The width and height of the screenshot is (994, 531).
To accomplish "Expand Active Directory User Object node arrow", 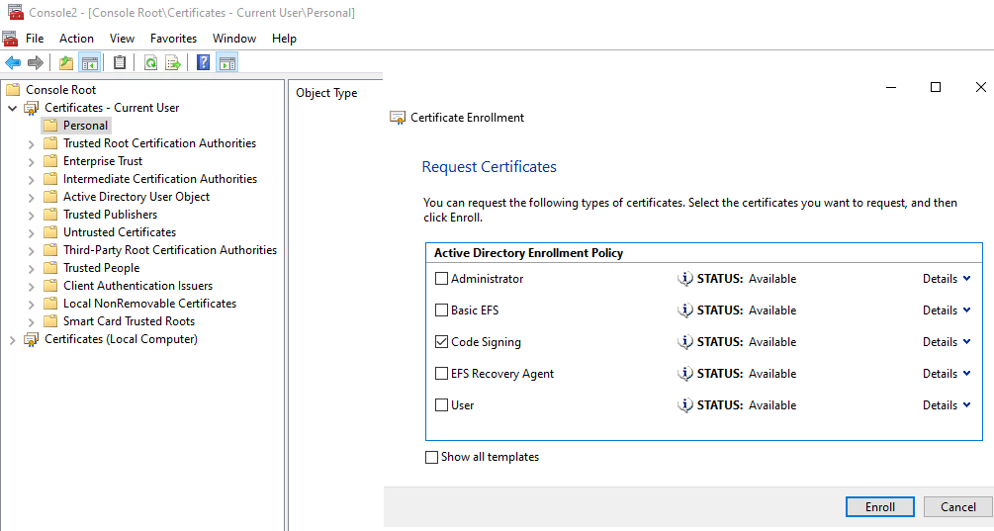I will (x=31, y=198).
